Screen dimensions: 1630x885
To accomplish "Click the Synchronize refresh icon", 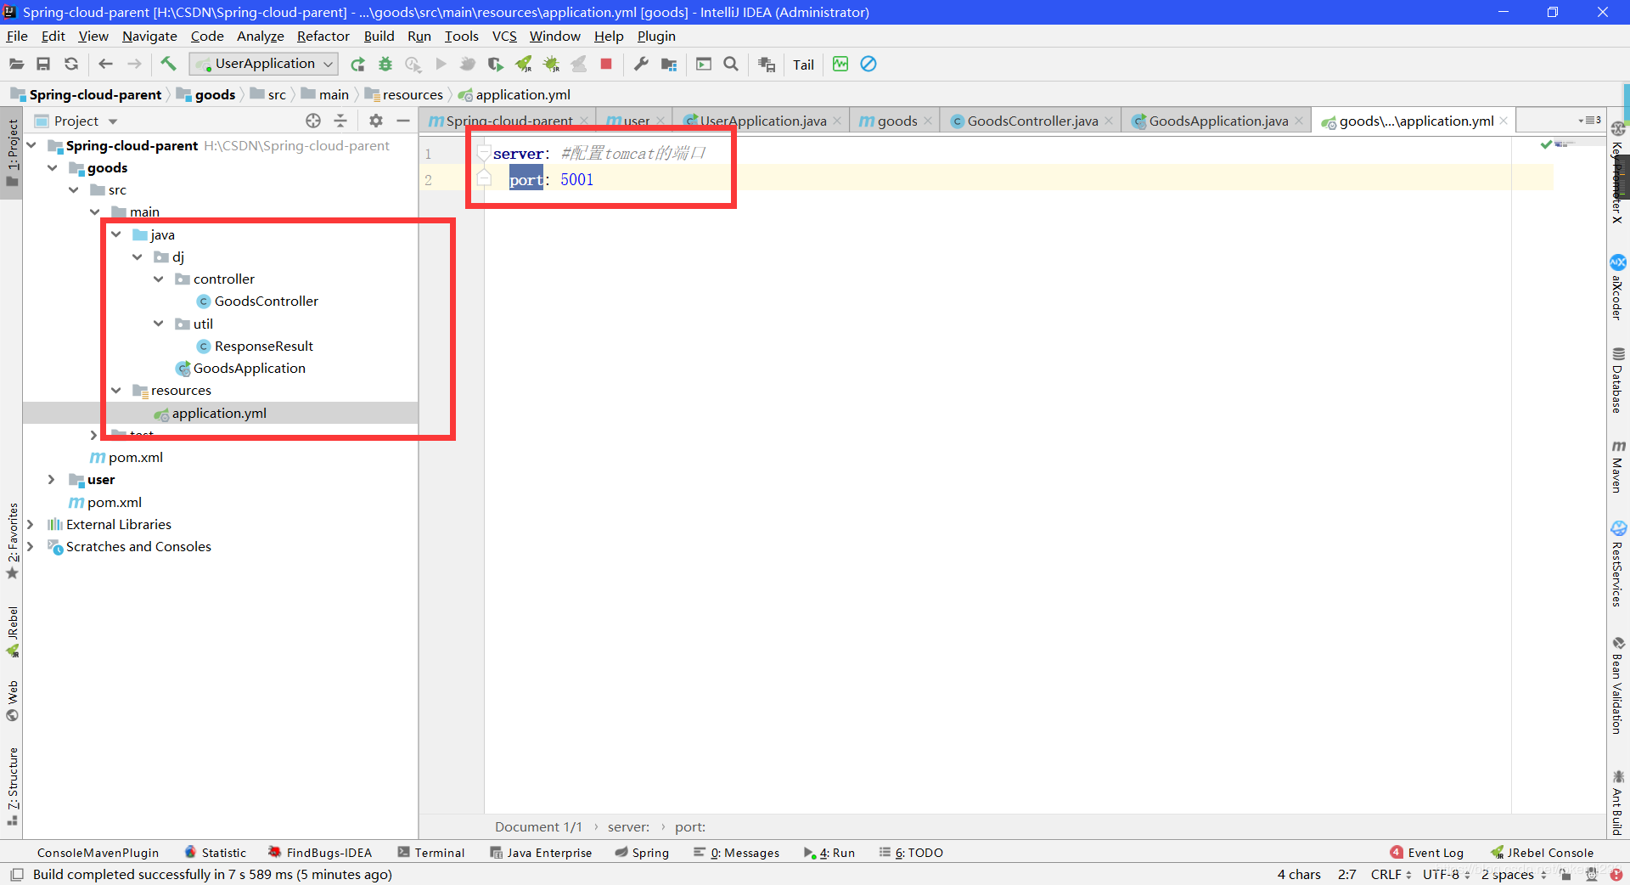I will [x=71, y=64].
